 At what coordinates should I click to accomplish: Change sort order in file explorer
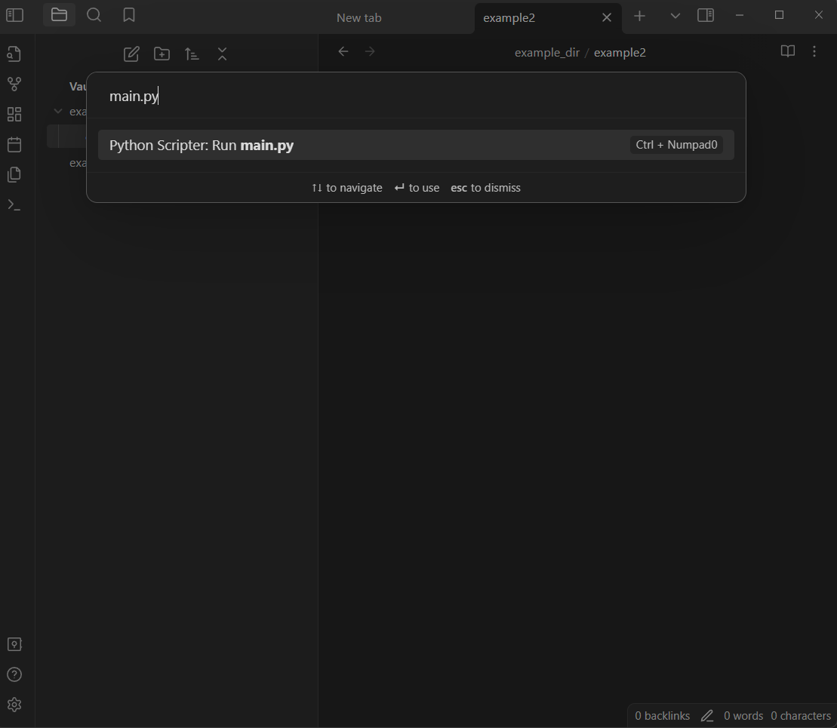click(x=192, y=54)
